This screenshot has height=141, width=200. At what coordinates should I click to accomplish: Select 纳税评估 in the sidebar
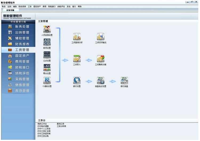point(18,73)
